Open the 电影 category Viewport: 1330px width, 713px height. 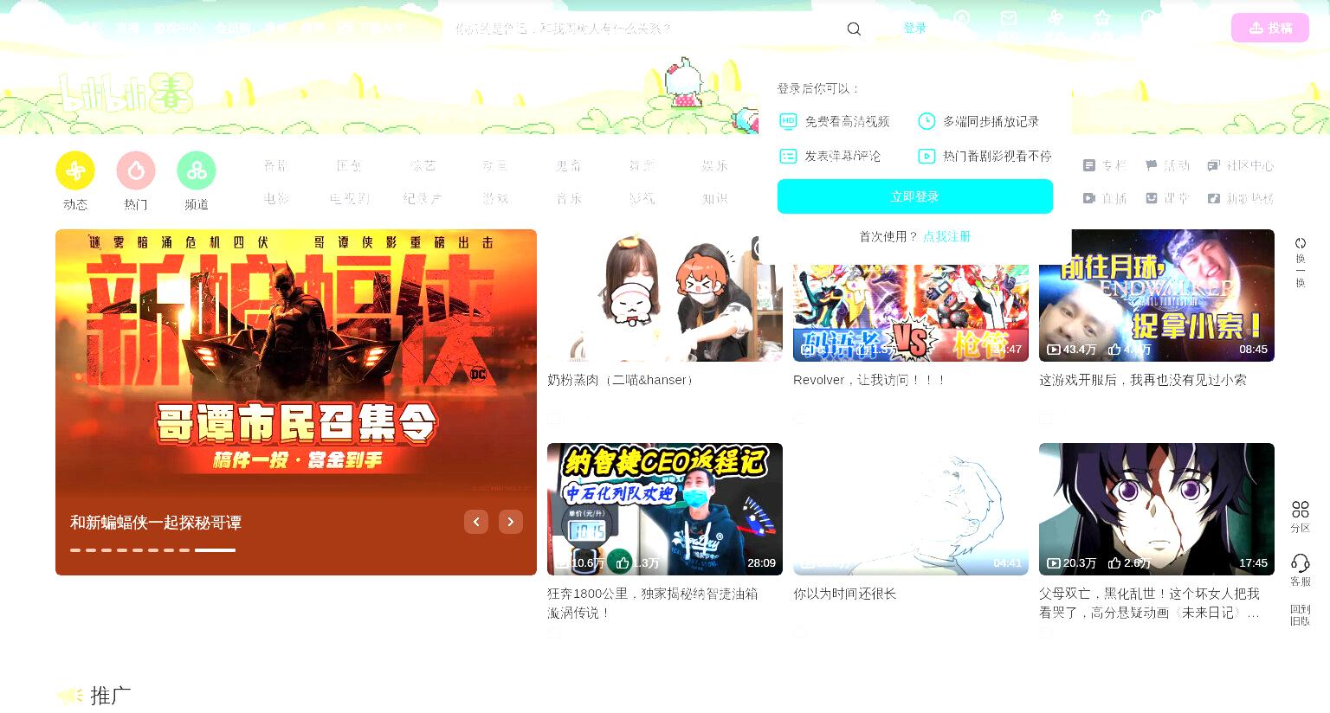pyautogui.click(x=276, y=198)
